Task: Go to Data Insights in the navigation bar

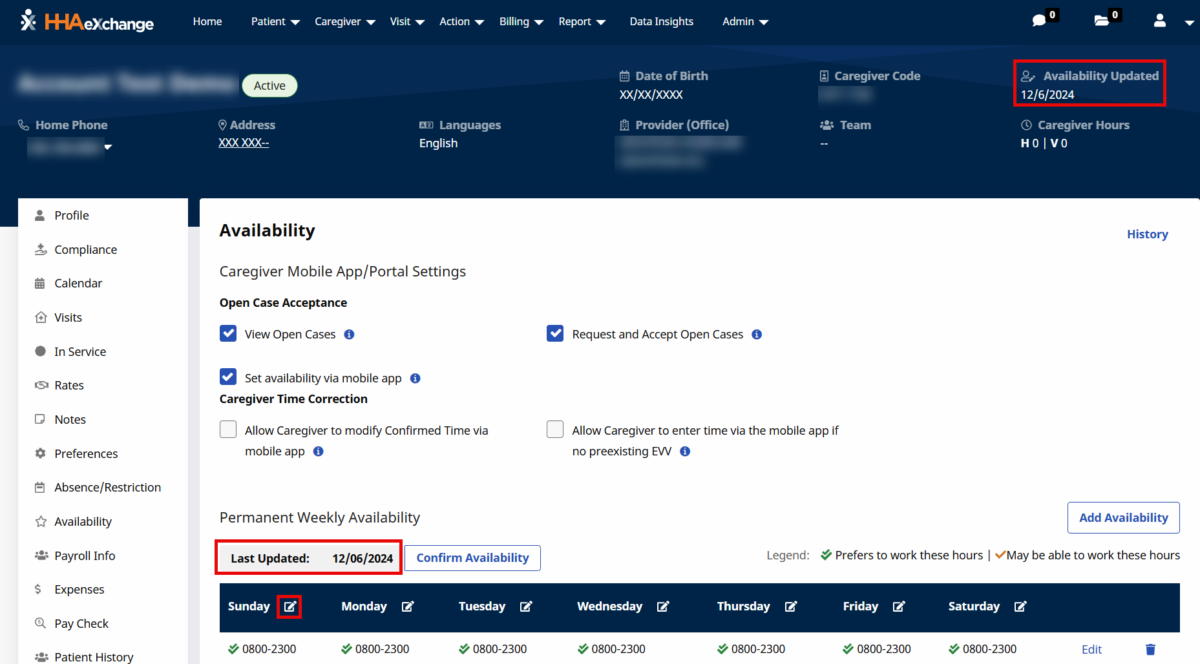Action: [661, 21]
